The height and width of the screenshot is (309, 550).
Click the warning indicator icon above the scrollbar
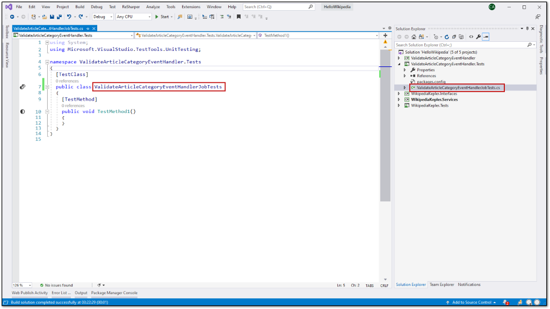pos(385,42)
